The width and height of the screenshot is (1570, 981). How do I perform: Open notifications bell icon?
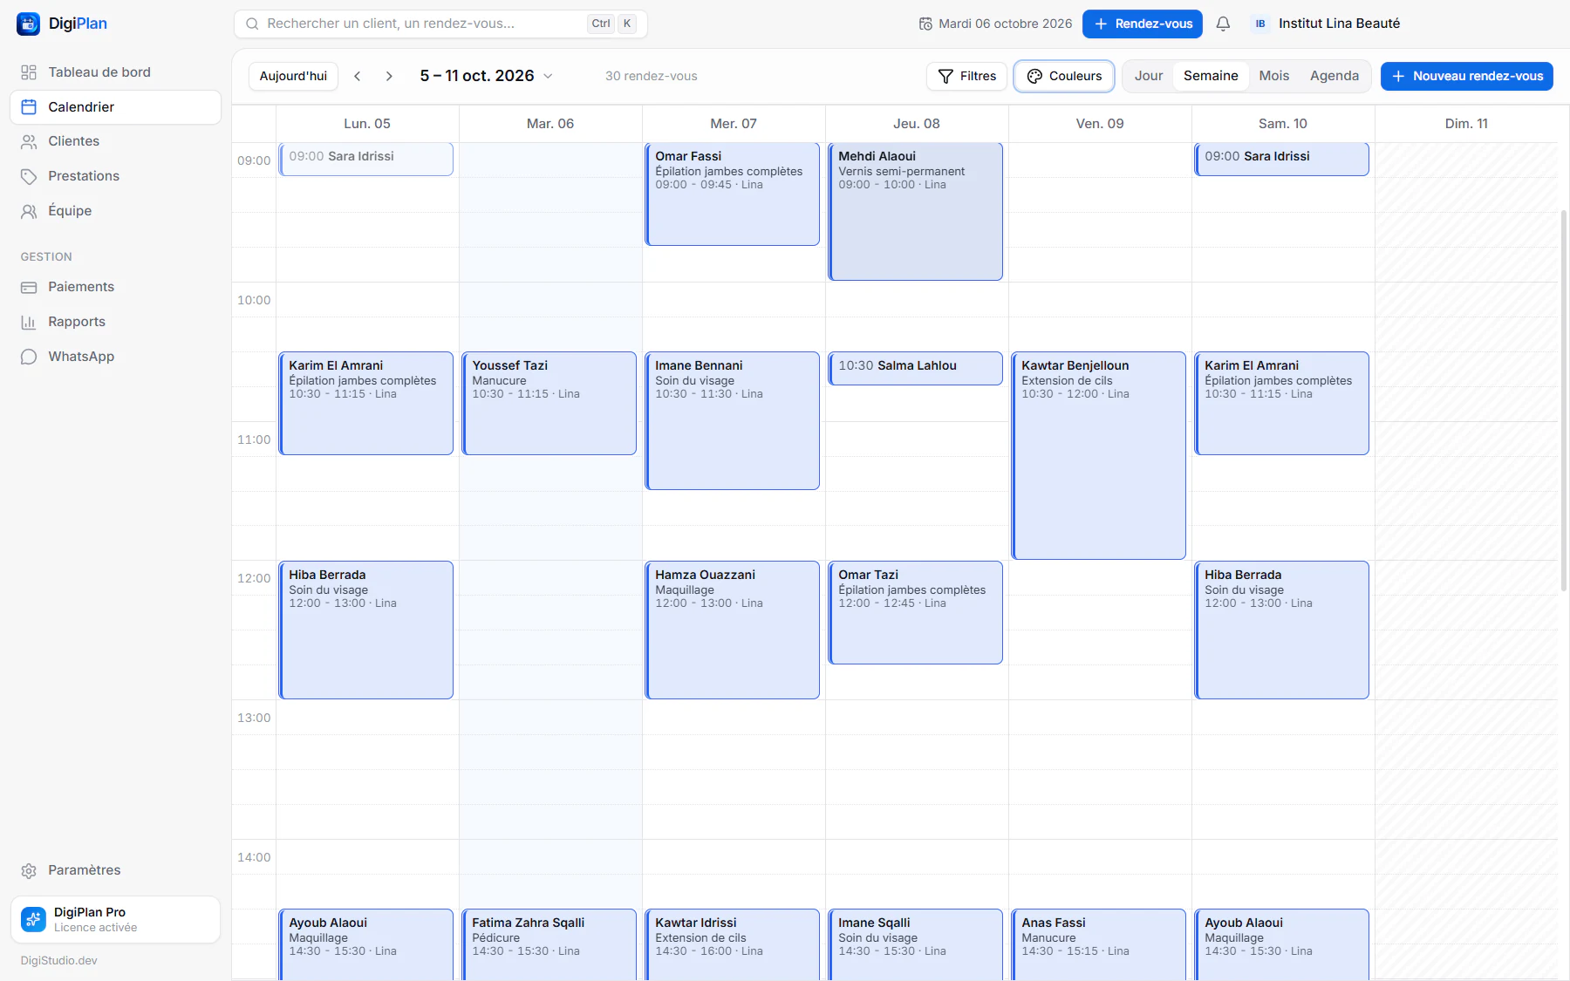coord(1223,24)
